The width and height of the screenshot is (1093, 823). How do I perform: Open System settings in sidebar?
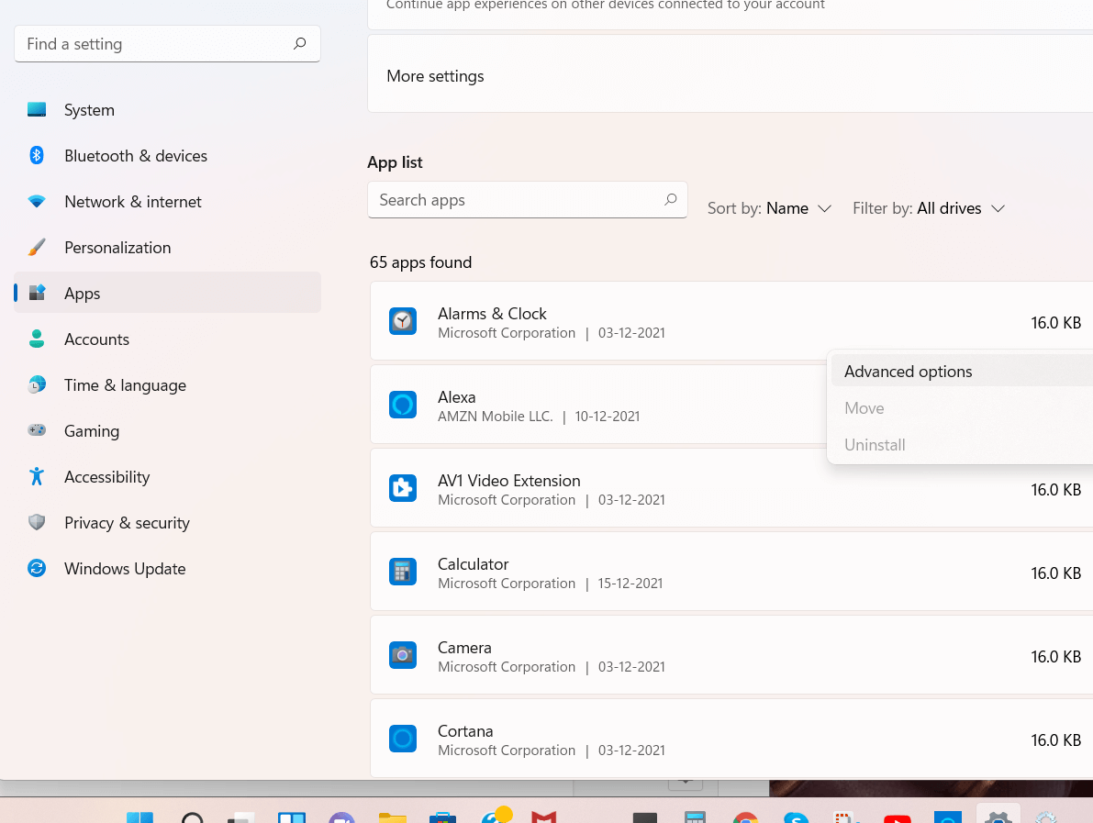tap(89, 110)
